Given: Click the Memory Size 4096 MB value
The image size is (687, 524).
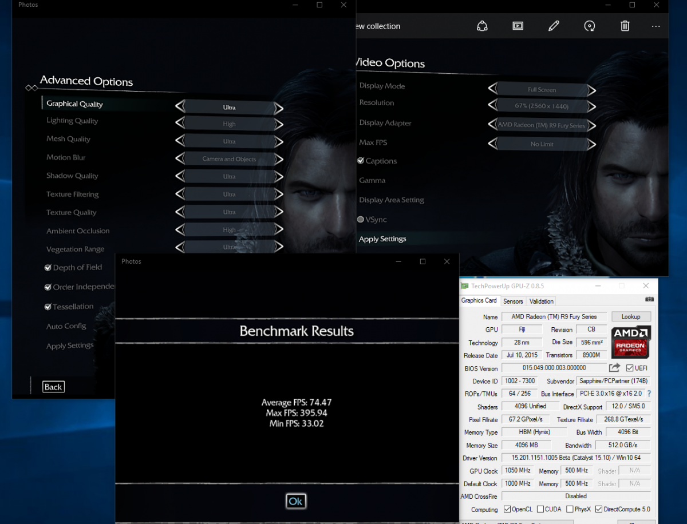Looking at the screenshot, I should coord(526,445).
